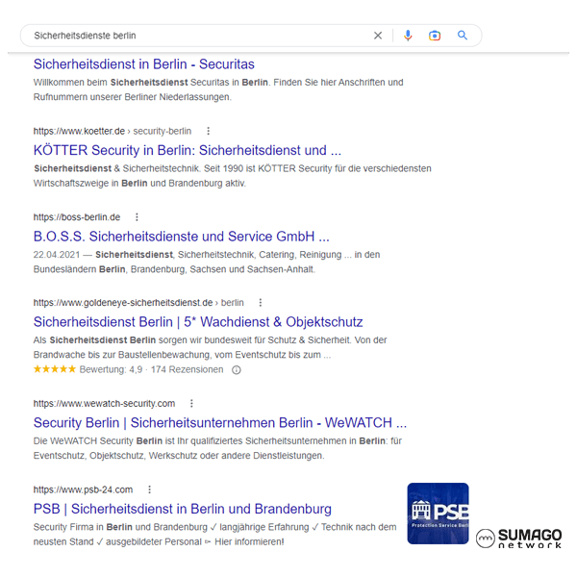Open 'KÖTTER Security in Berlin' result link
Viewport: 577px width, 577px height.
188,150
